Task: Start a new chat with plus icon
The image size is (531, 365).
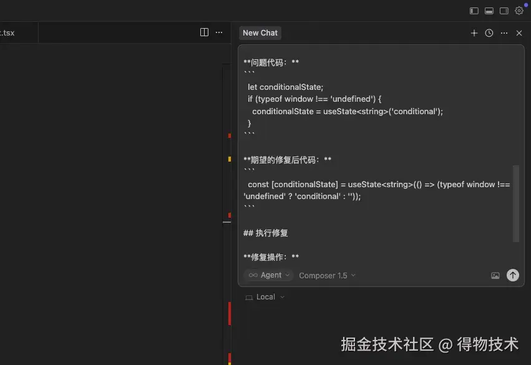Action: (x=474, y=33)
